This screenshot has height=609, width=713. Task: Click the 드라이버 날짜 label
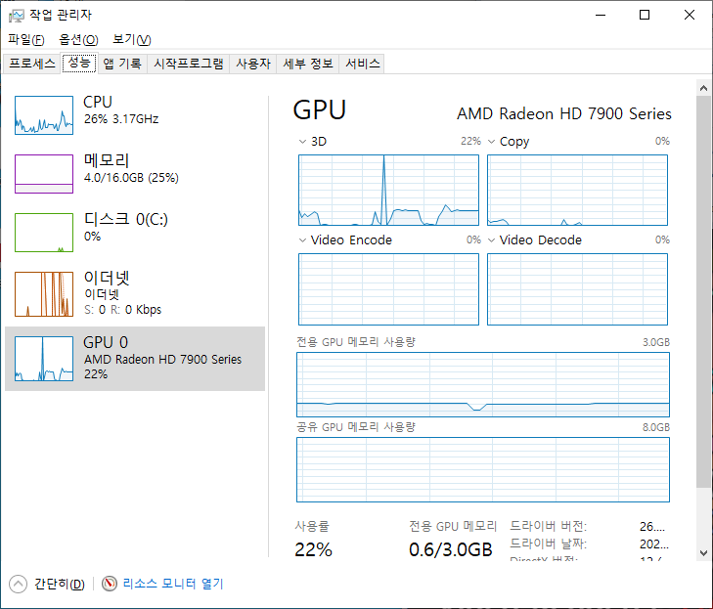pyautogui.click(x=549, y=544)
